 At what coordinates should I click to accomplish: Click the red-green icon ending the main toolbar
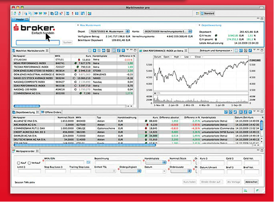pos(89,13)
